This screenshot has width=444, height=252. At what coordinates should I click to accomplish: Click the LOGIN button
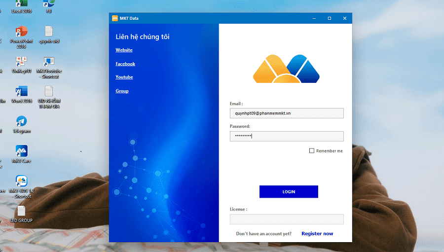[x=289, y=192]
